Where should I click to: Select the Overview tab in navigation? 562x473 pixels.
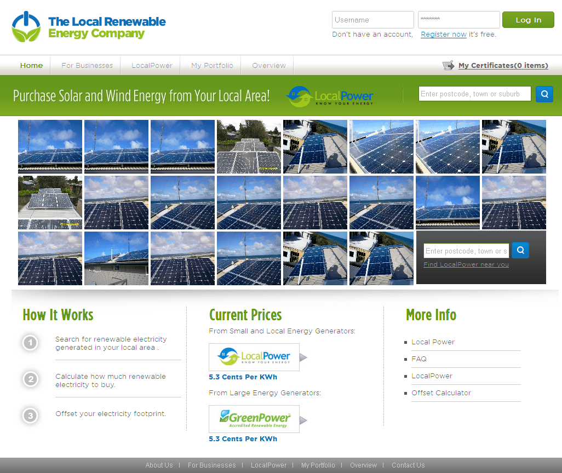(268, 66)
